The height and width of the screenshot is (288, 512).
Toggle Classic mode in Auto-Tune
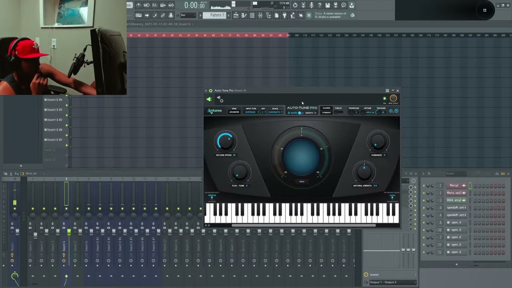[x=326, y=108]
